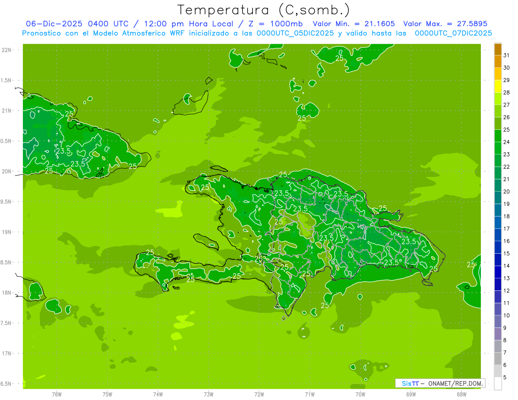Pick the orange swatch between 30 and 31
Screen dimensions: 518x400
498,62
